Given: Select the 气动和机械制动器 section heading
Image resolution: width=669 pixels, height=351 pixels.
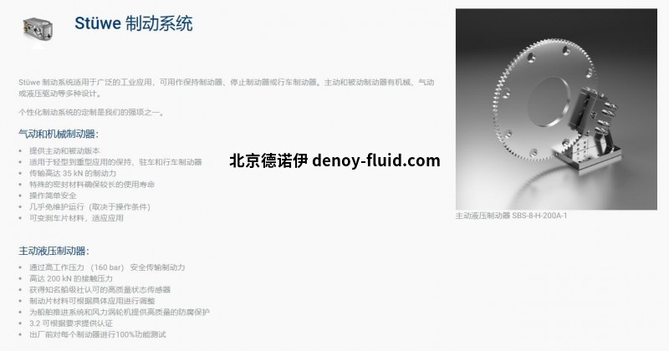Looking at the screenshot, I should coord(59,134).
